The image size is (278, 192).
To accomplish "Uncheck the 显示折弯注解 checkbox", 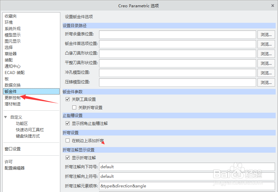I will point(68,158).
